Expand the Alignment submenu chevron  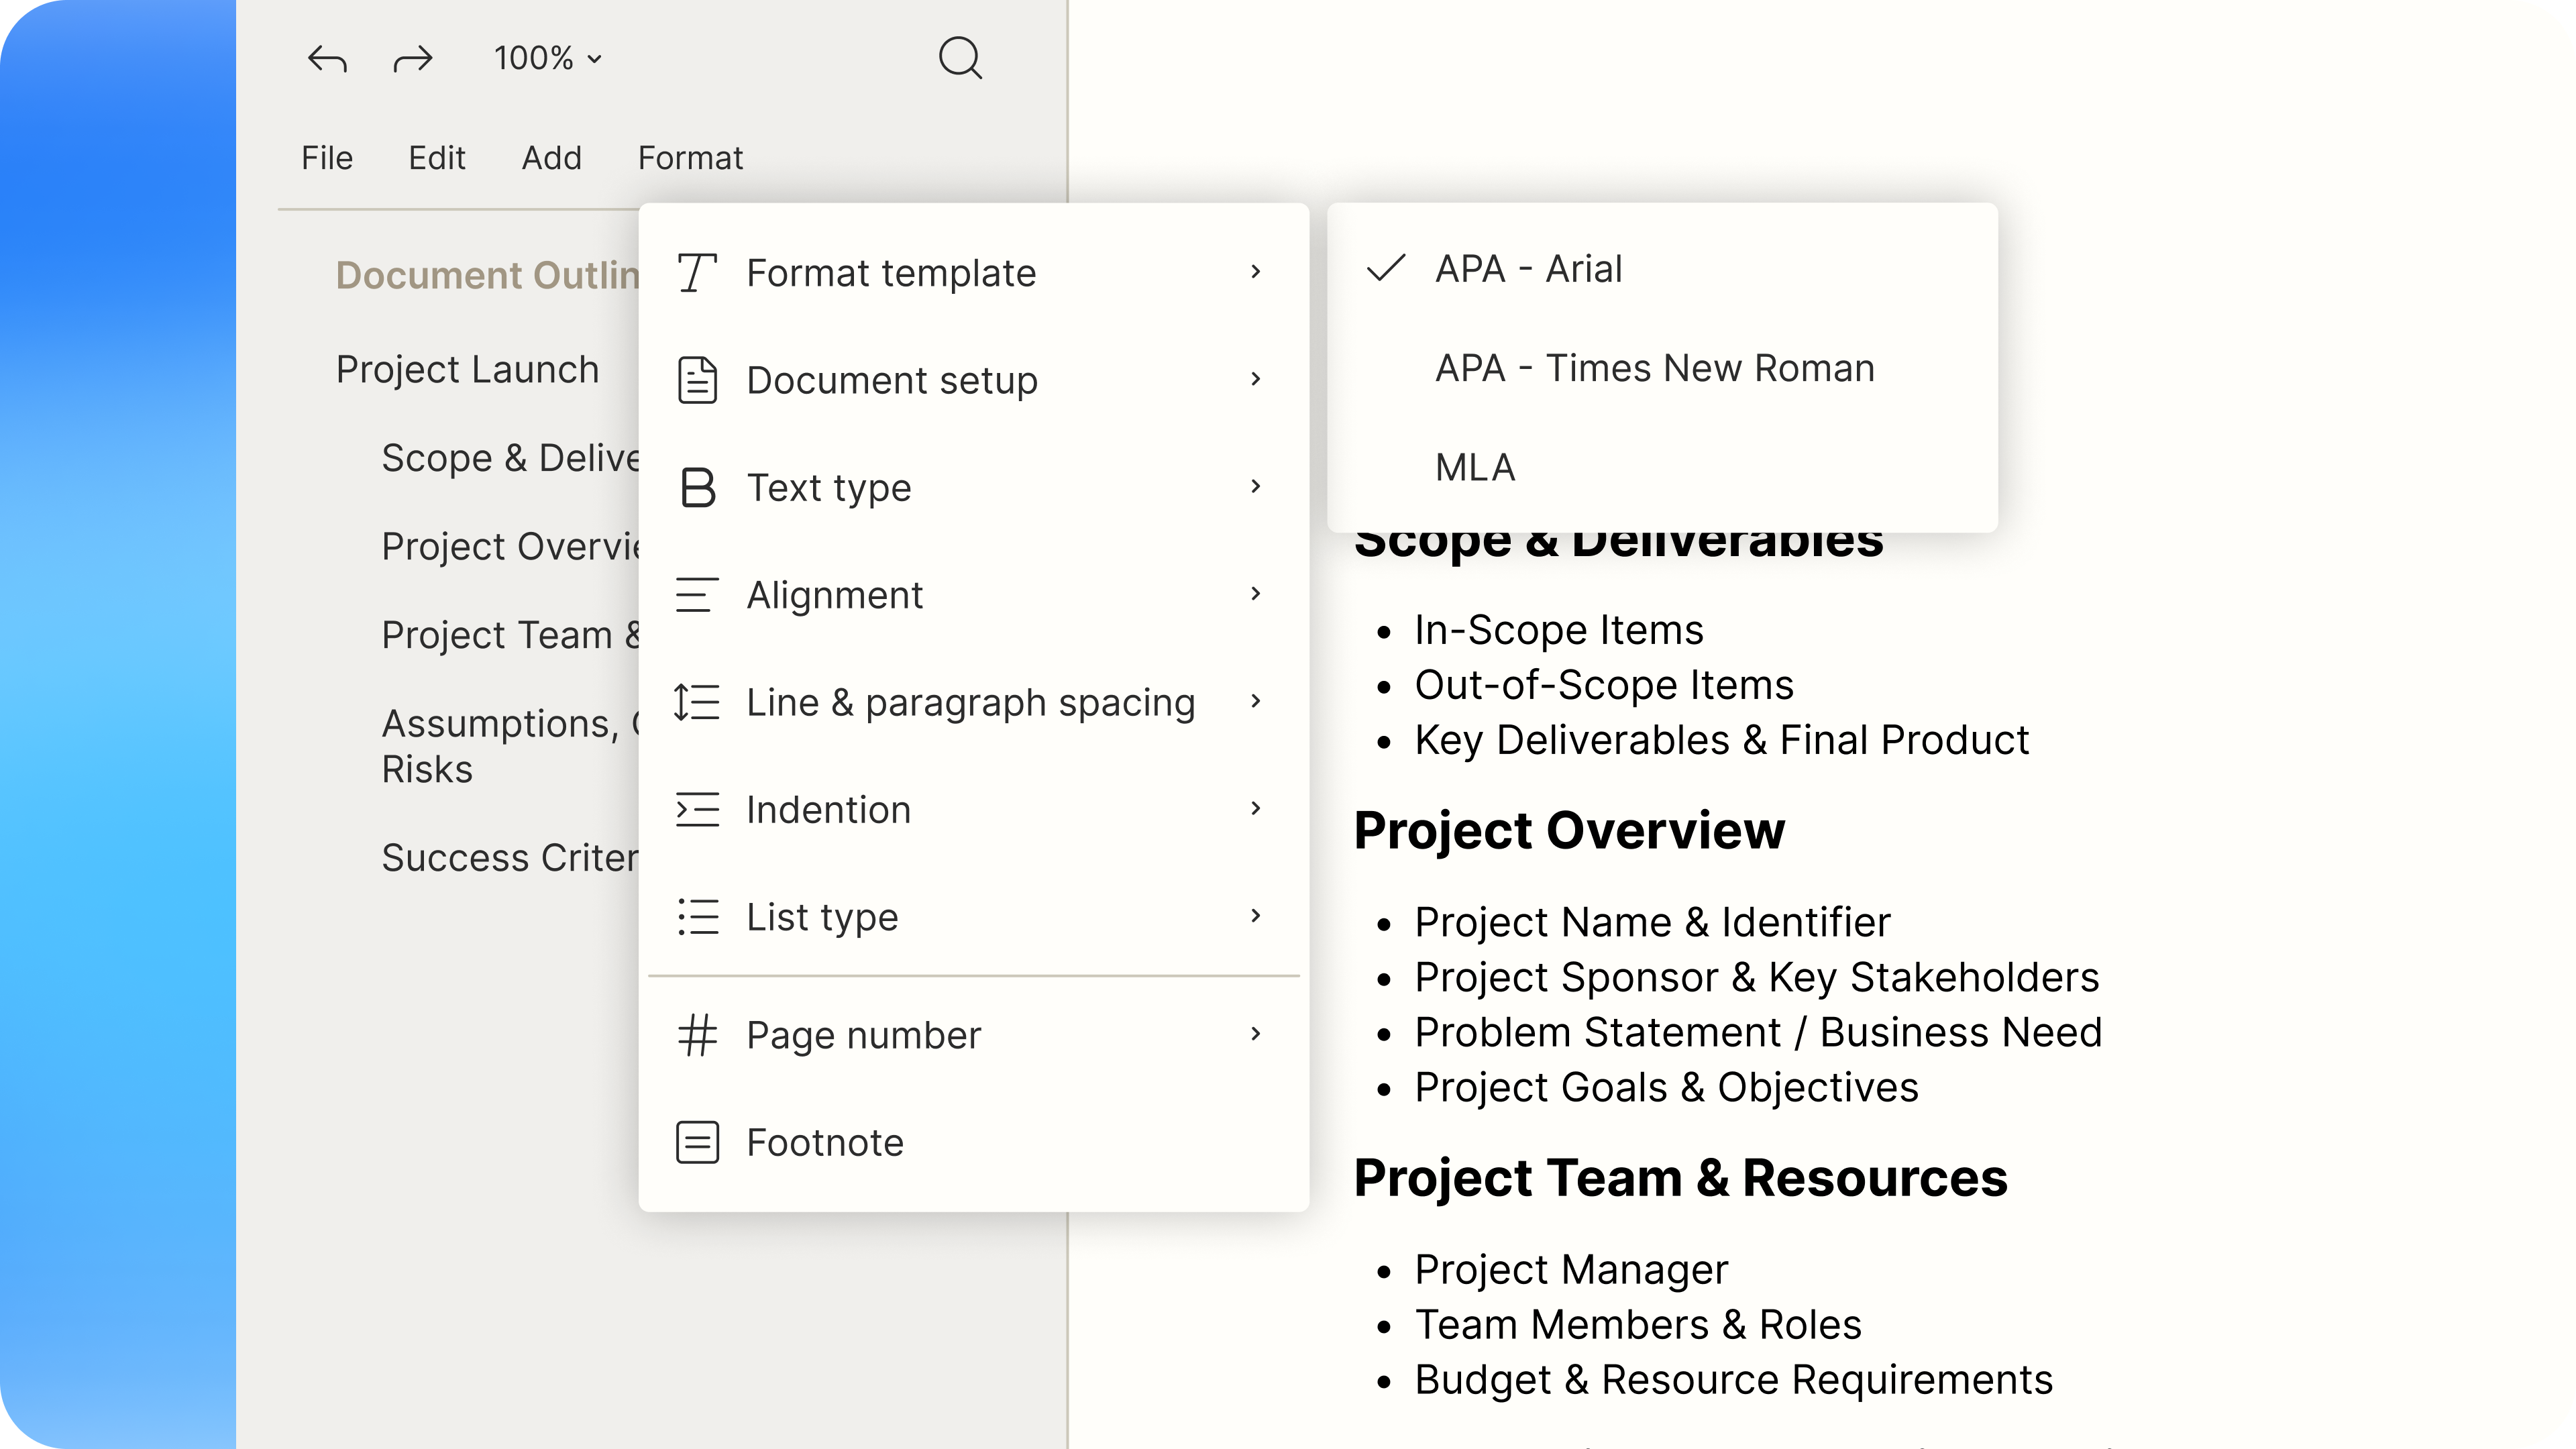1256,594
